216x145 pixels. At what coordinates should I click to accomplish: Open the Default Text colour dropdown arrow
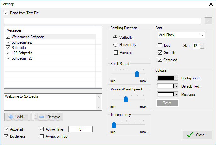tap(176, 86)
